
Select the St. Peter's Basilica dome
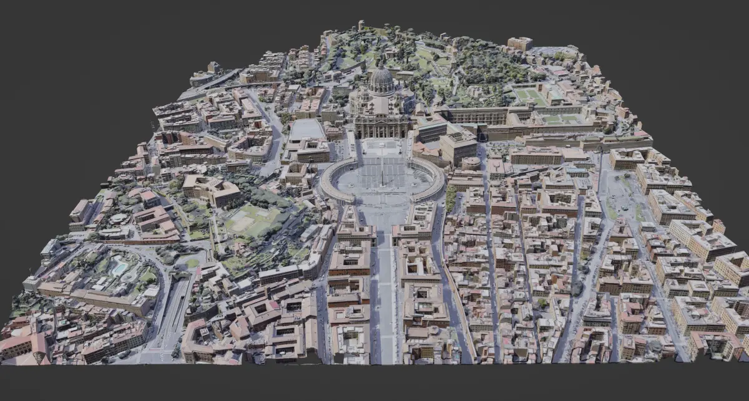click(x=381, y=80)
